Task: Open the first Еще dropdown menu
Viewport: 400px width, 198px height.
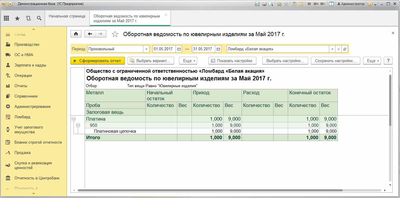Action: tap(188, 61)
